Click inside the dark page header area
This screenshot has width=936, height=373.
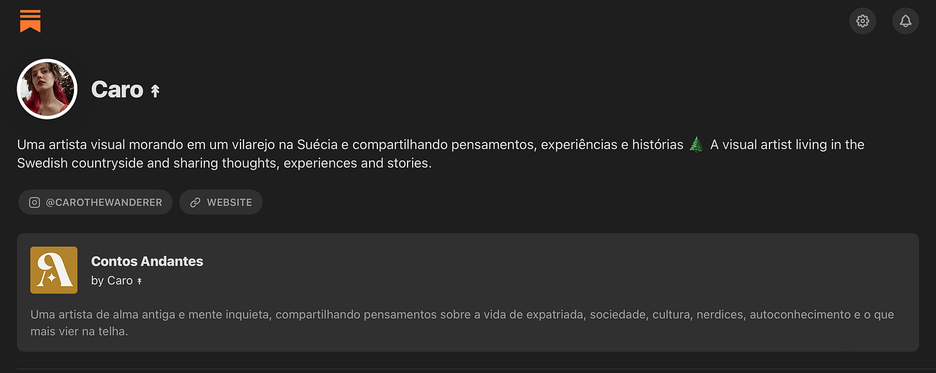(450, 21)
